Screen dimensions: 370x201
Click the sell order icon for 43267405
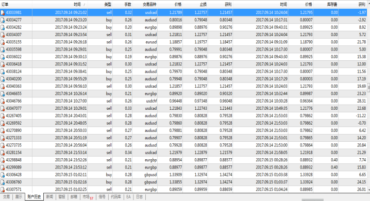tap(3, 116)
